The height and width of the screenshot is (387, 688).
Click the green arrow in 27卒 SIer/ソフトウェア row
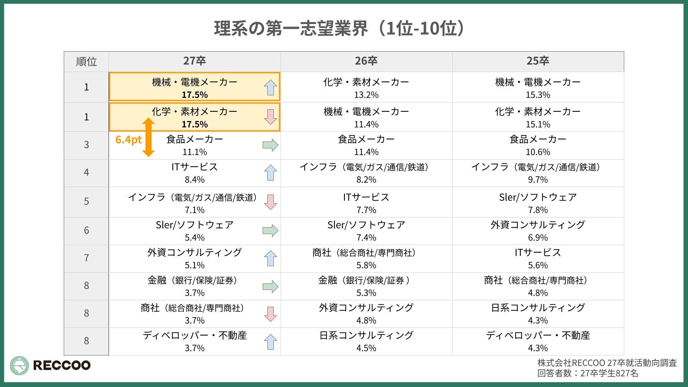pyautogui.click(x=271, y=230)
